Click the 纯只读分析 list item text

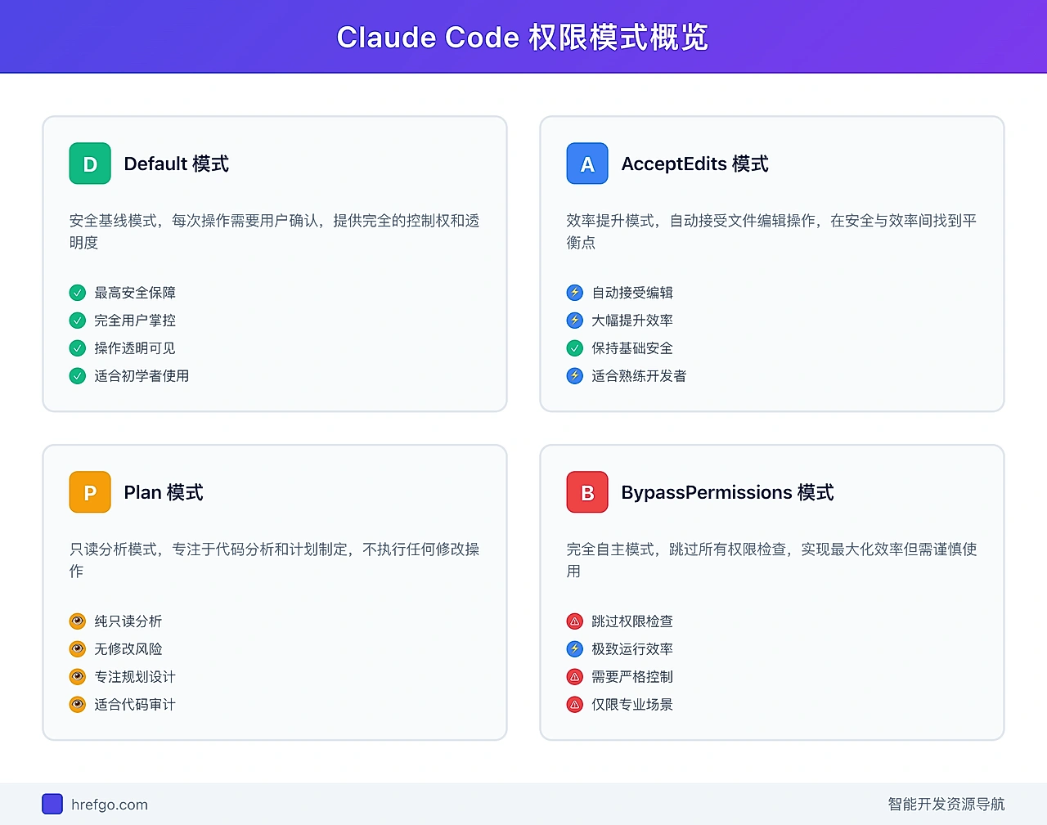(128, 621)
